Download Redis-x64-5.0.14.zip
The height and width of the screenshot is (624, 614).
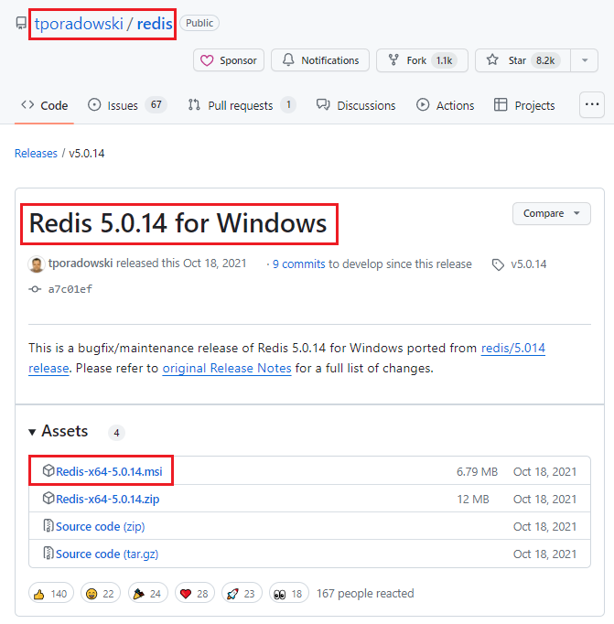coord(107,499)
